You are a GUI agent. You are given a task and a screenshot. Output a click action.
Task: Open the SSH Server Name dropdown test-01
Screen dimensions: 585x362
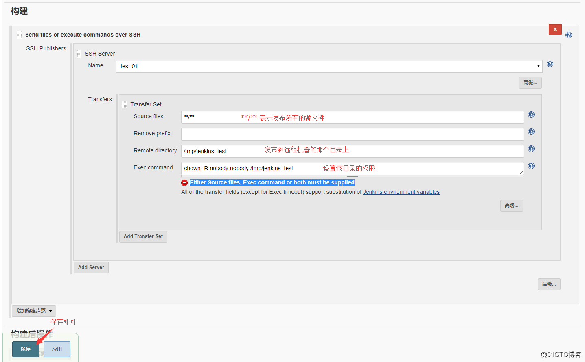pos(329,66)
